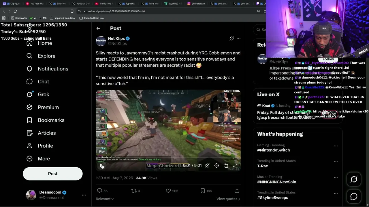Image resolution: width=369 pixels, height=207 pixels.
Task: Open Explore search icon in sidebar
Action: tap(29, 56)
